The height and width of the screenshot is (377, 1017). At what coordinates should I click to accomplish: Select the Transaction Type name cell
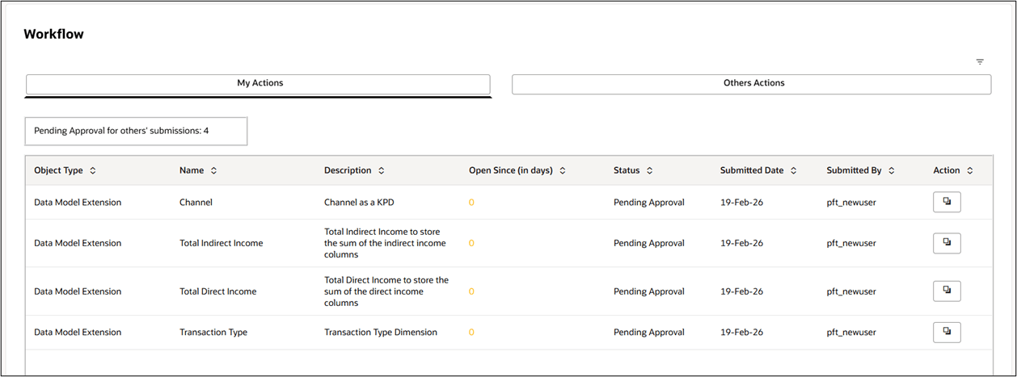pyautogui.click(x=213, y=332)
